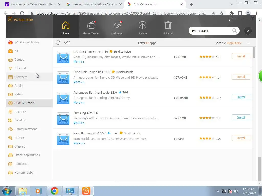This screenshot has width=262, height=196.
Task: Install Ashampoo Burning Studio 12.0
Action: [241, 97]
